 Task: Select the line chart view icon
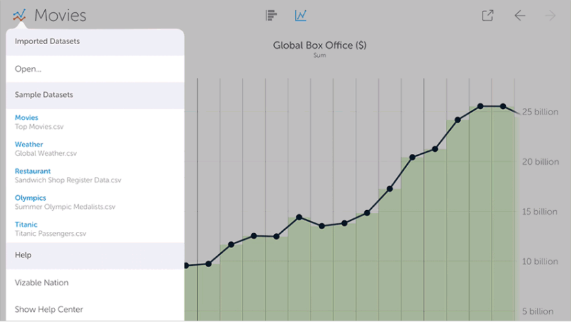click(300, 15)
